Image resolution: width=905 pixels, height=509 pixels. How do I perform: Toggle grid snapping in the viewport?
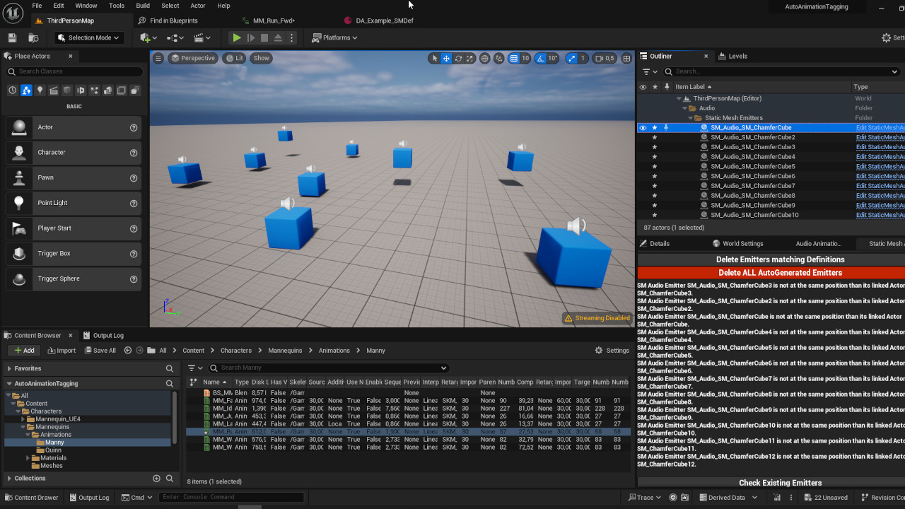(514, 59)
